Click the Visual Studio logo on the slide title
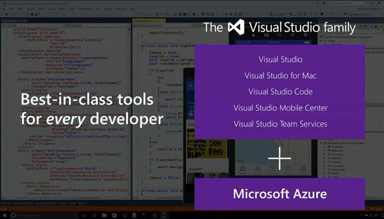This screenshot has width=384, height=219. [236, 27]
